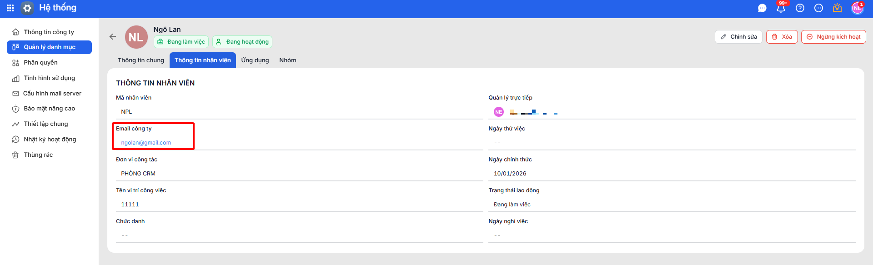Click the Chỉnh sửa button
This screenshot has height=265, width=873.
tap(738, 37)
